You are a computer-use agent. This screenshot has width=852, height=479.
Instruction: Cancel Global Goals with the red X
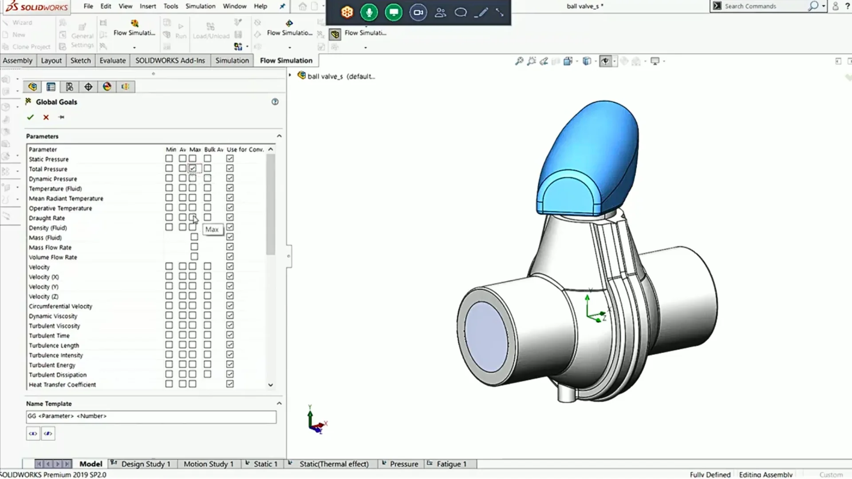tap(46, 117)
